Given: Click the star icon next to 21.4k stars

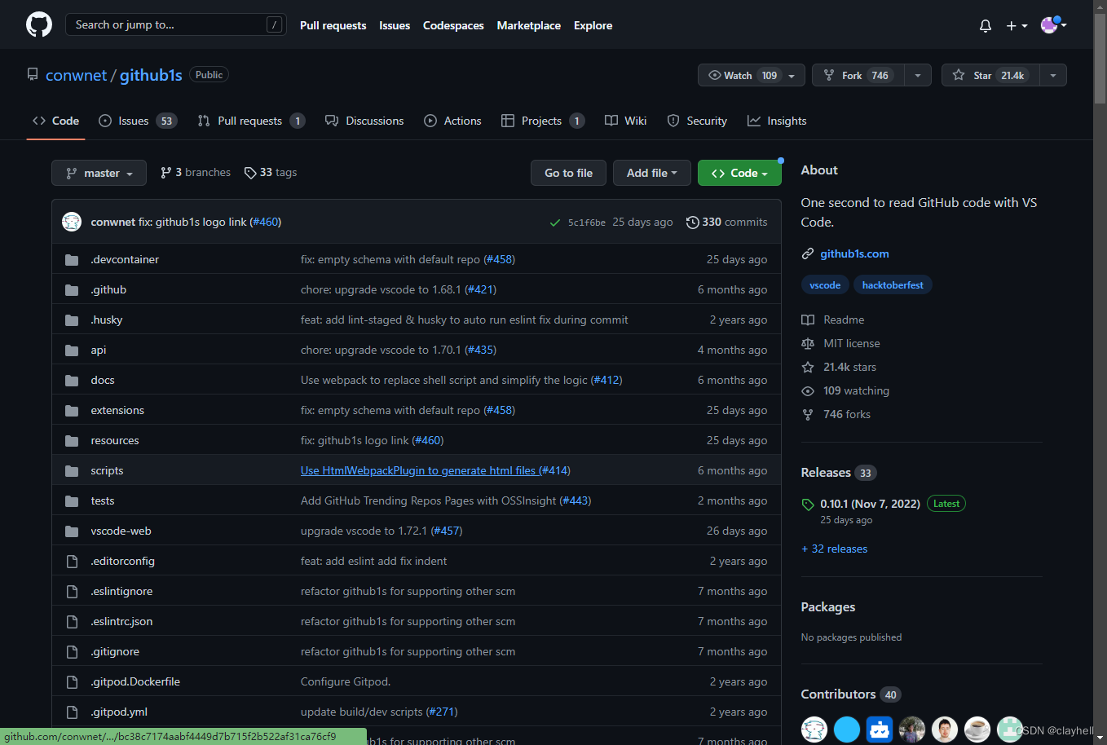Looking at the screenshot, I should (808, 368).
